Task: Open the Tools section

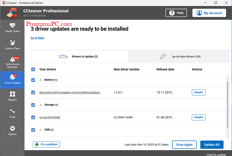Action: 12,113
